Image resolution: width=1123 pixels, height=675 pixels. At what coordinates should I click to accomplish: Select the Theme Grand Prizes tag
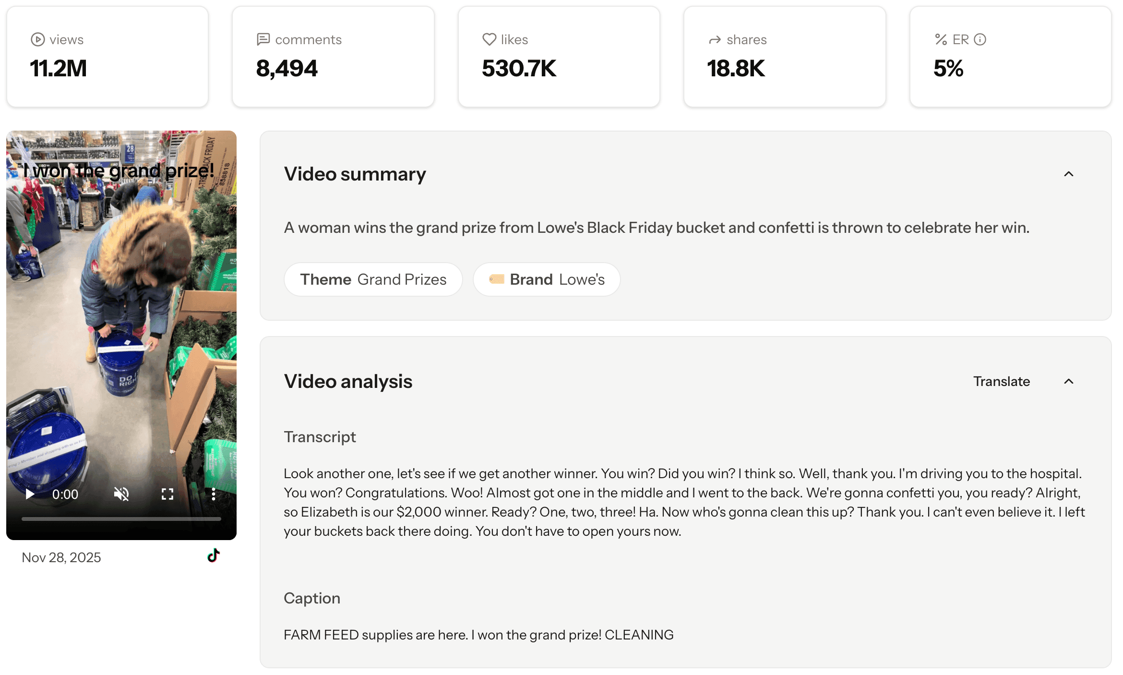click(373, 279)
